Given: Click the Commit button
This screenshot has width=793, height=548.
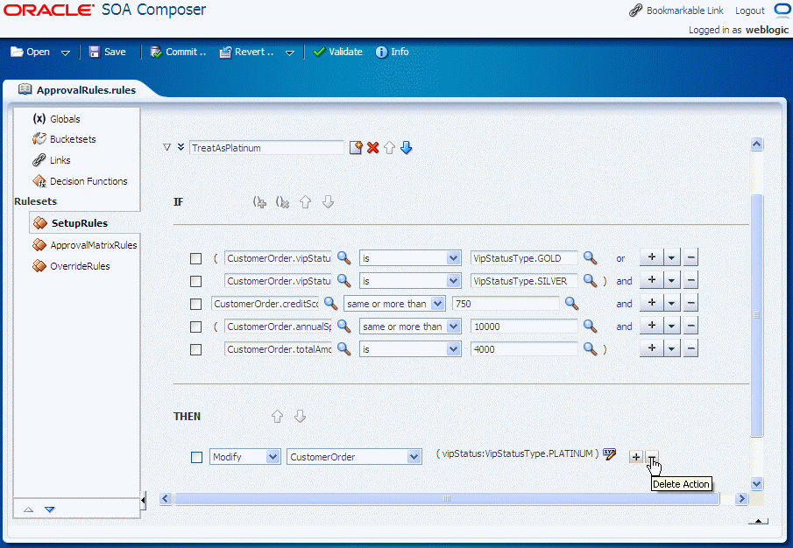Looking at the screenshot, I should coord(178,52).
